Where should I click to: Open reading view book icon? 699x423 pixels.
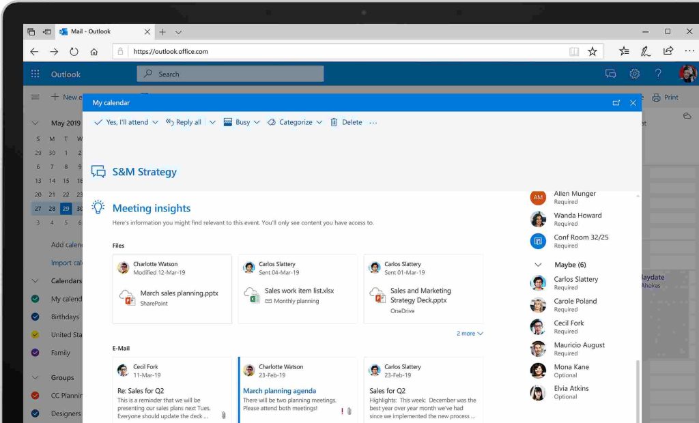pyautogui.click(x=574, y=52)
